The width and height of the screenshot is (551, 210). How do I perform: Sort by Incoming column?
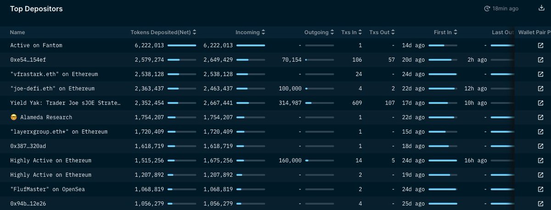(x=251, y=32)
